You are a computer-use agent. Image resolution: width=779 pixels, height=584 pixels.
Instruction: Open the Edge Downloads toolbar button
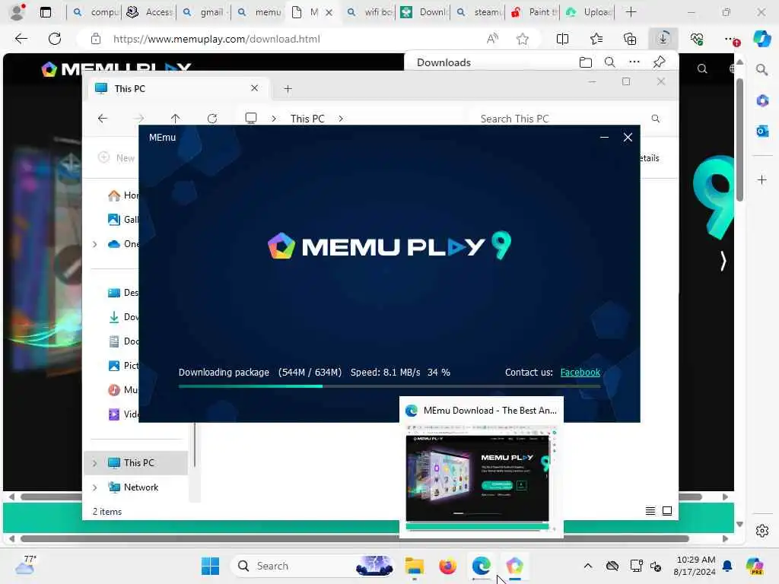663,39
